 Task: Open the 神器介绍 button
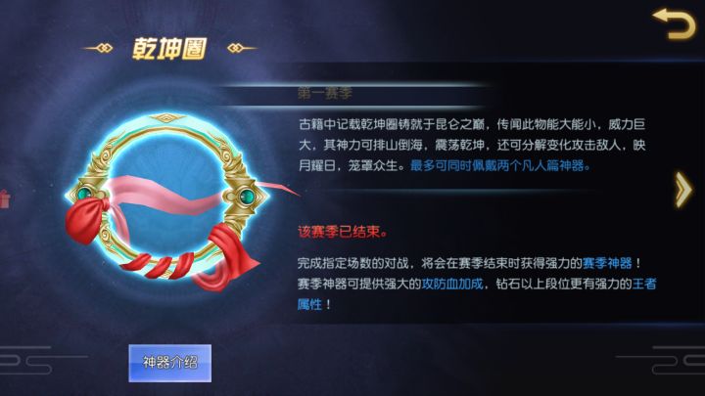tap(170, 363)
